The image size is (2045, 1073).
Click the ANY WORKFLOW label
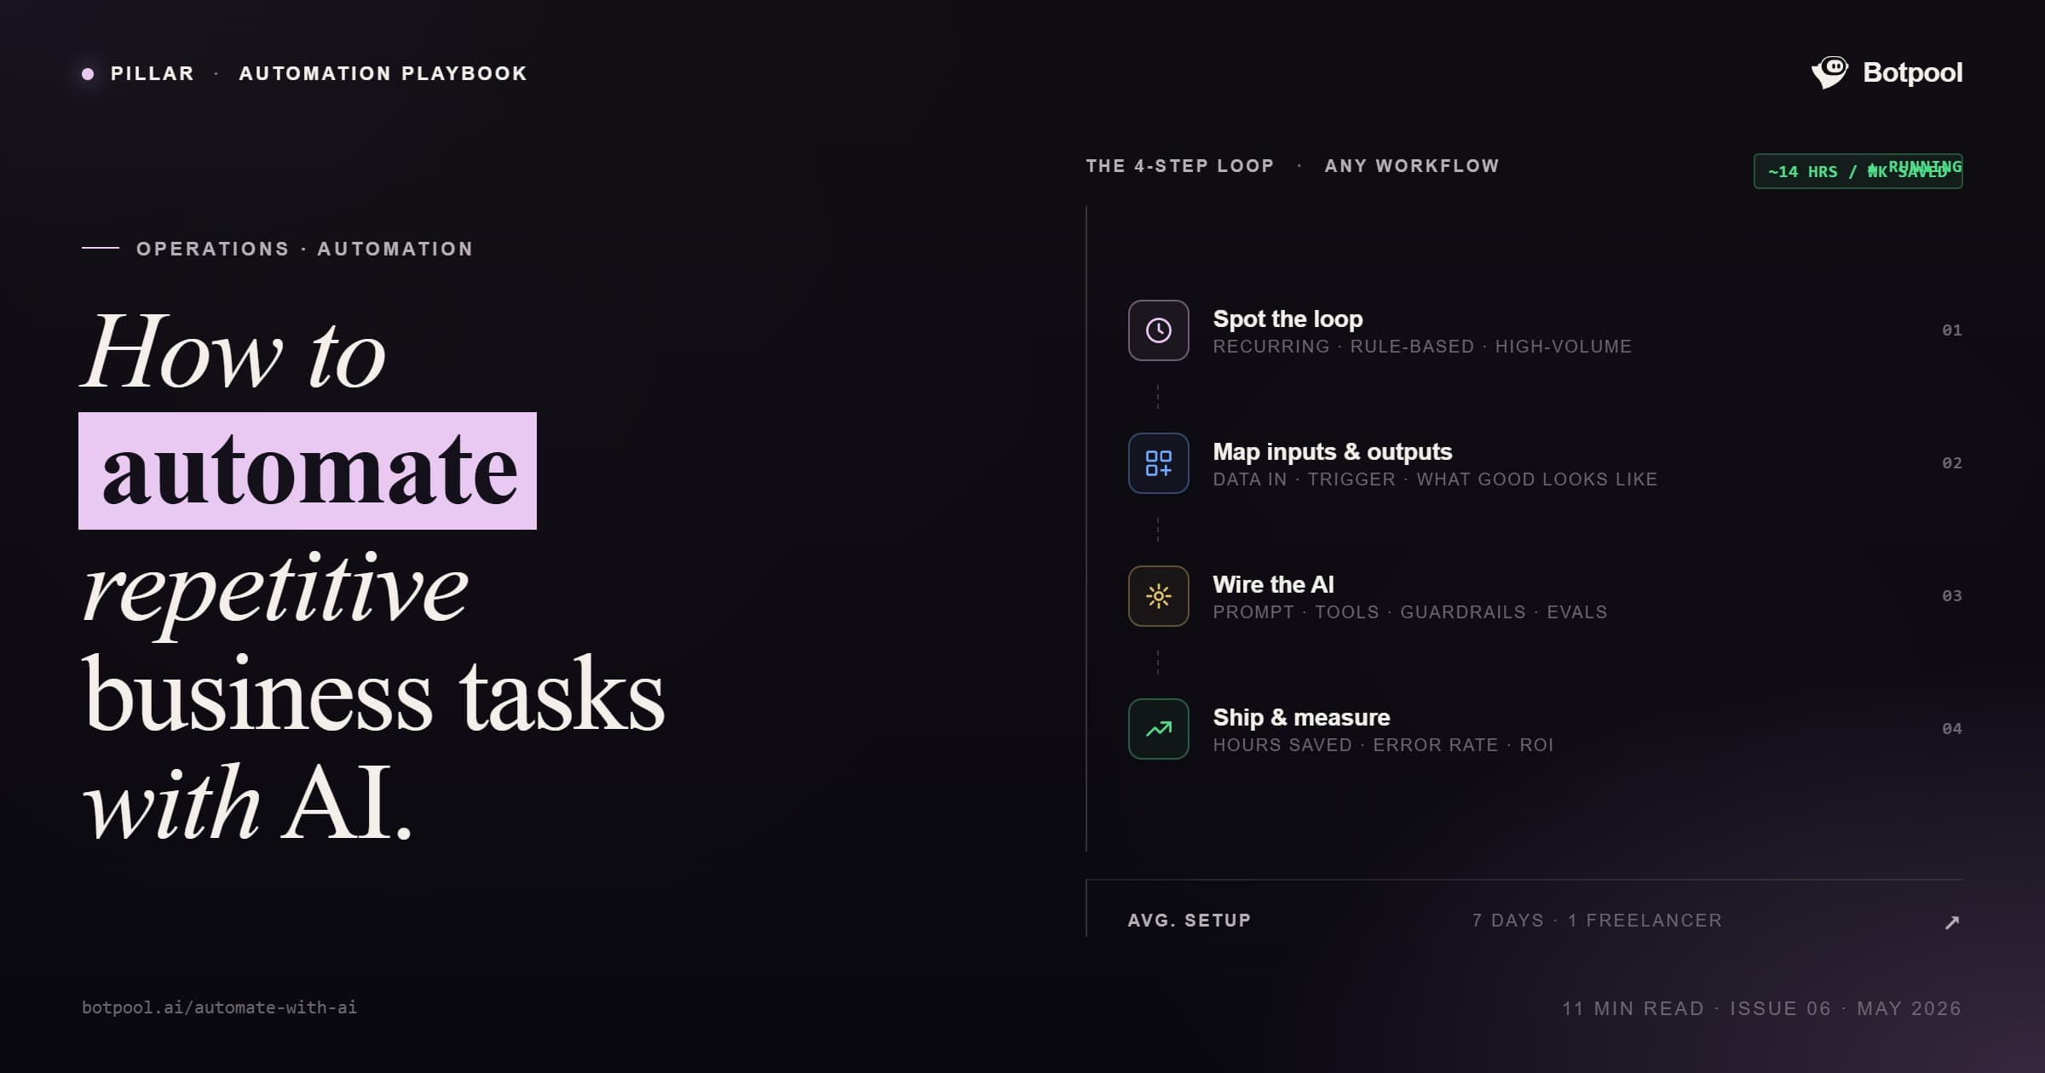point(1412,166)
